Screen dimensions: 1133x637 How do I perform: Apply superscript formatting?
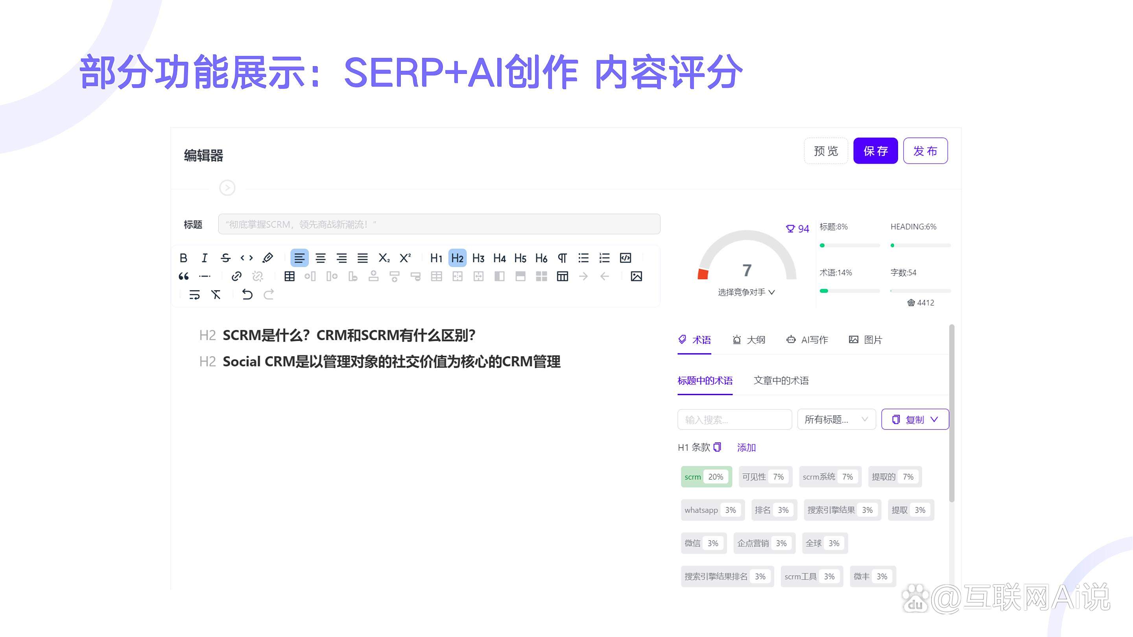405,258
